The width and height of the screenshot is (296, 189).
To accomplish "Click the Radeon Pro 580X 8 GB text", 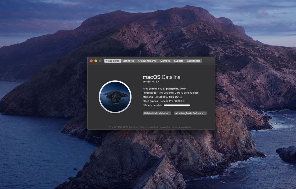I will 173,101.
